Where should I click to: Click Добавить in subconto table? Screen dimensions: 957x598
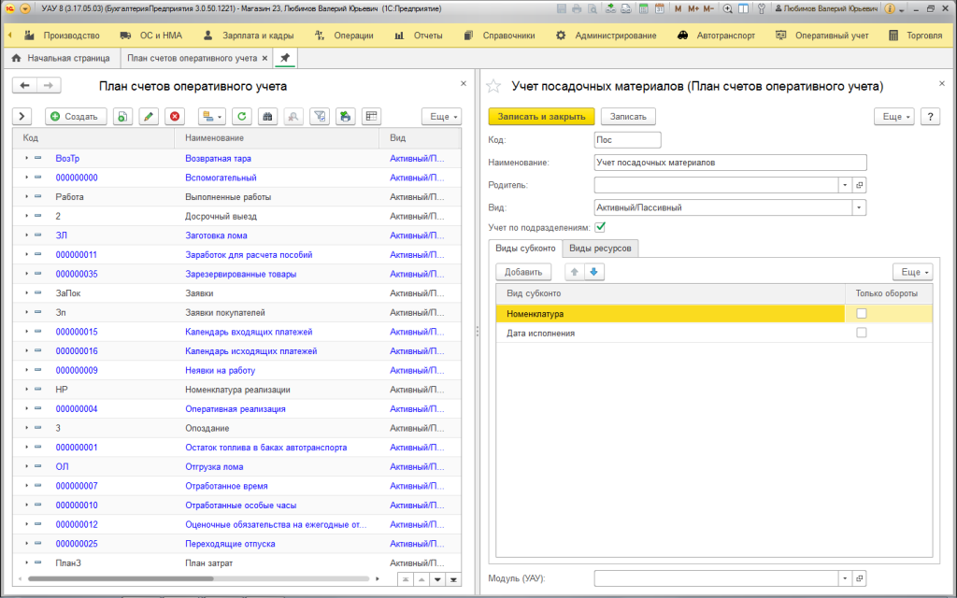pos(523,272)
